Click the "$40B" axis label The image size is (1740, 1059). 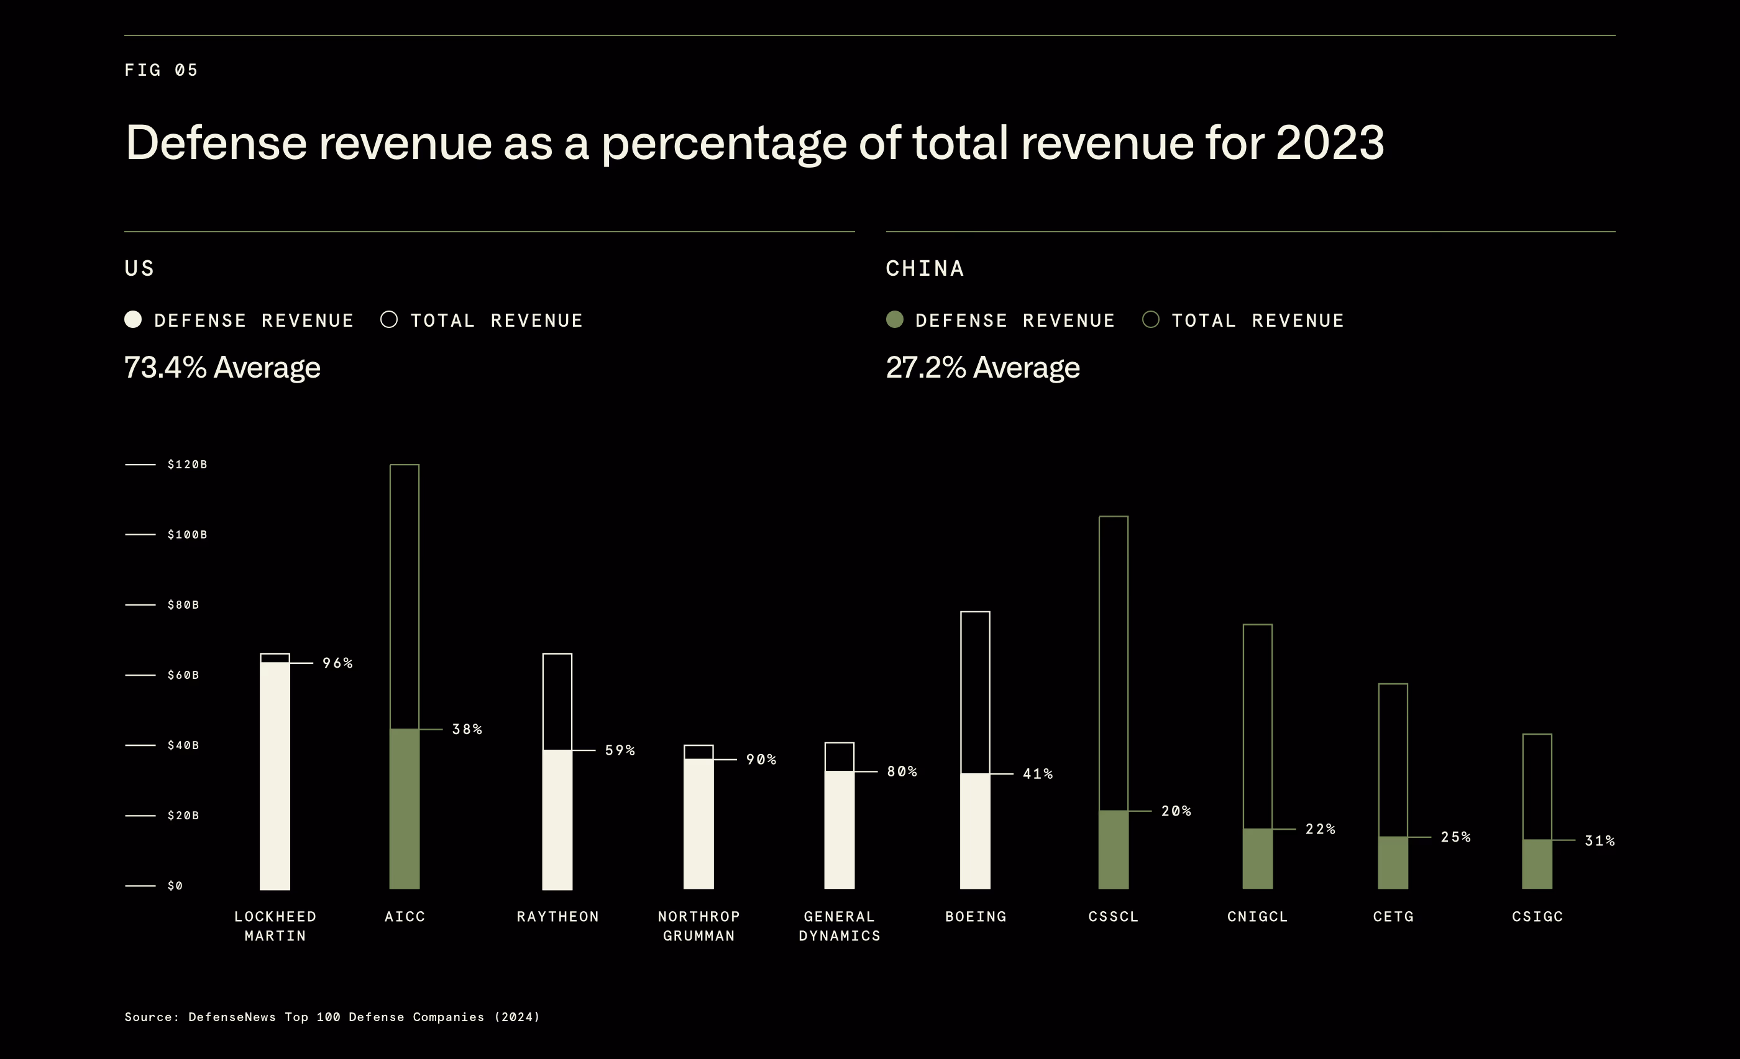pyautogui.click(x=183, y=745)
